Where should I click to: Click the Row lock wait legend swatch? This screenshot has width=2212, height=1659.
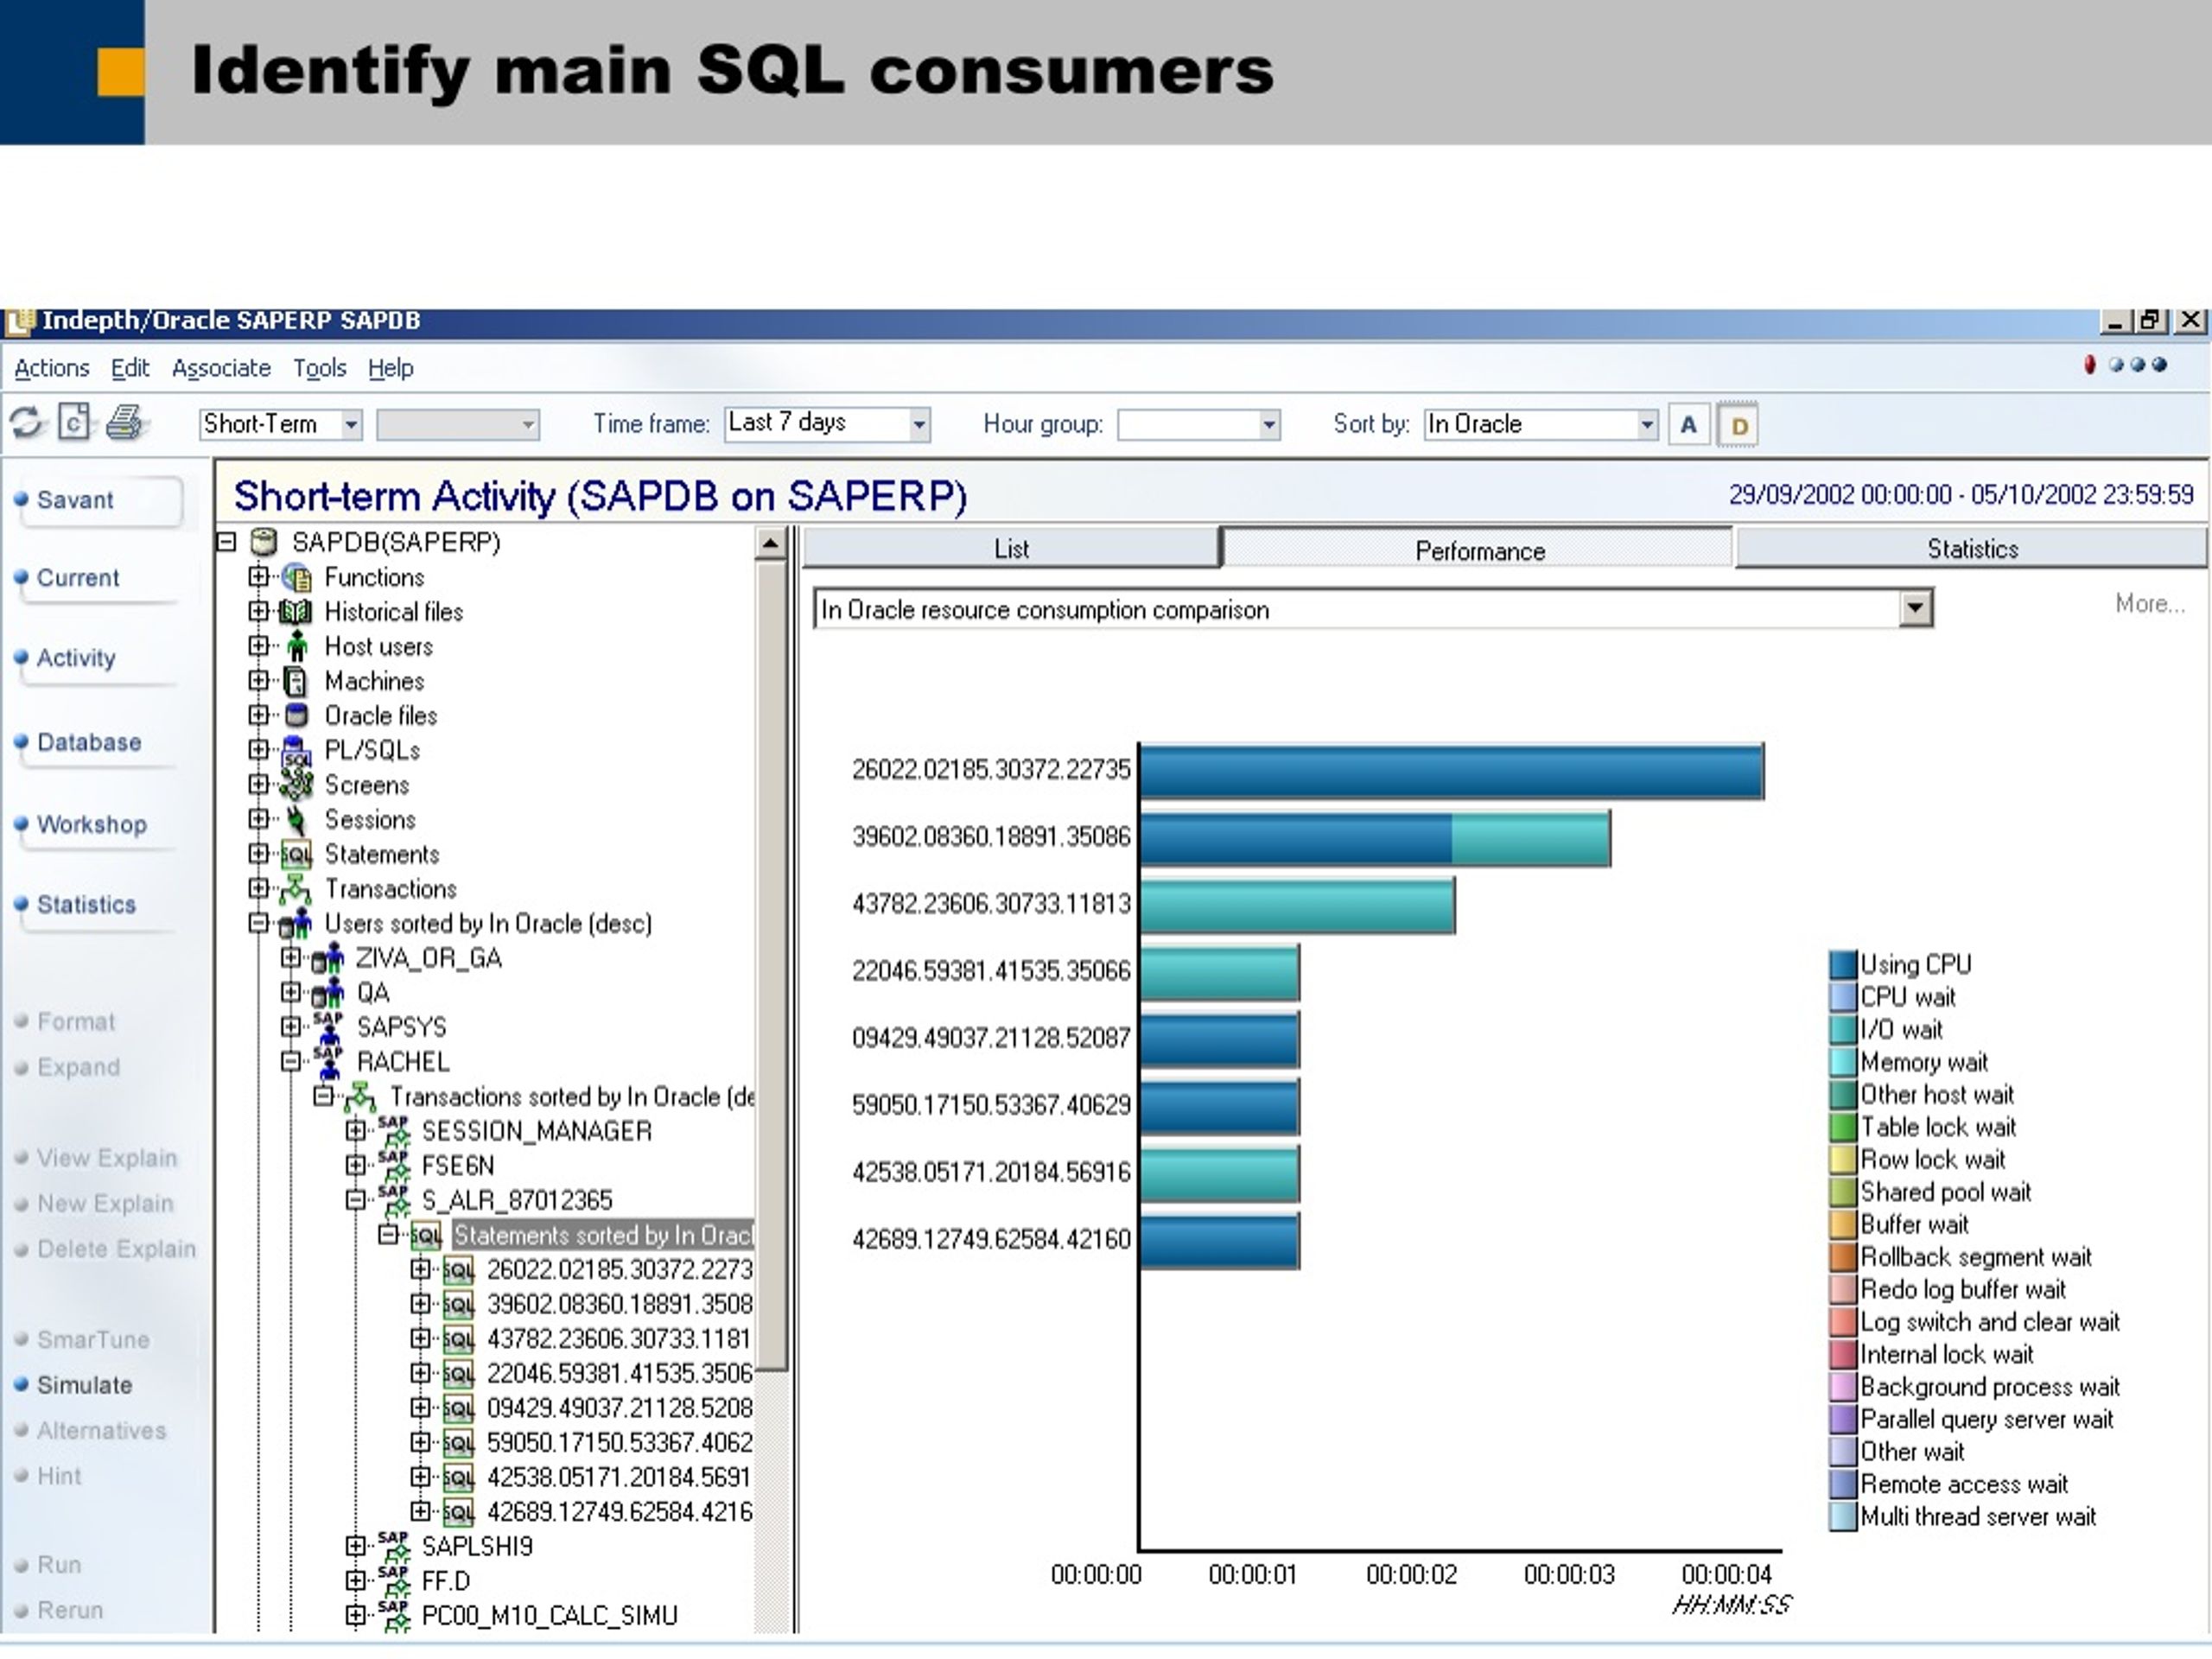coord(1843,1159)
